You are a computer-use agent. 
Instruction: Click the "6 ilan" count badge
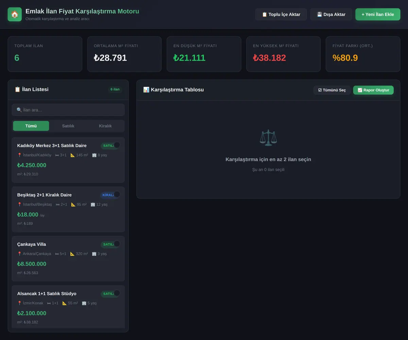pyautogui.click(x=115, y=89)
